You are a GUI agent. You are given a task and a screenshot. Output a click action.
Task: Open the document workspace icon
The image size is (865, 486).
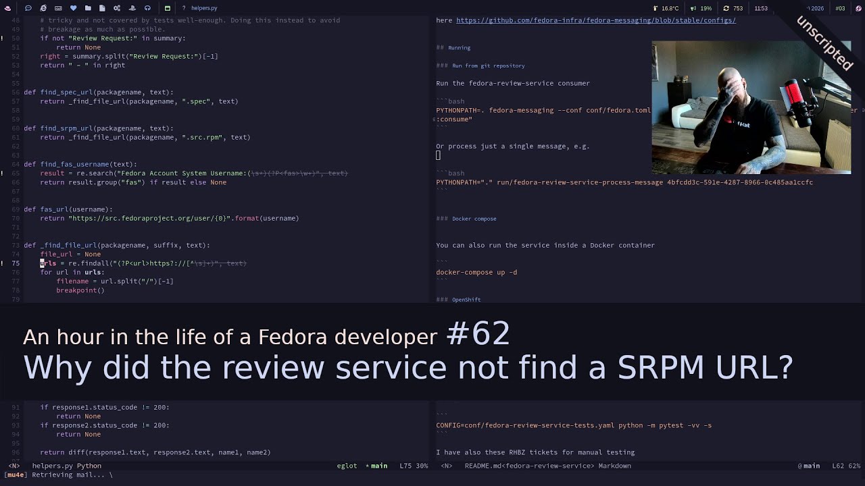[x=102, y=8]
